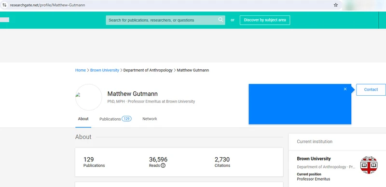Click the 2,730 Citations statistic
This screenshot has width=386, height=187.
[222, 162]
